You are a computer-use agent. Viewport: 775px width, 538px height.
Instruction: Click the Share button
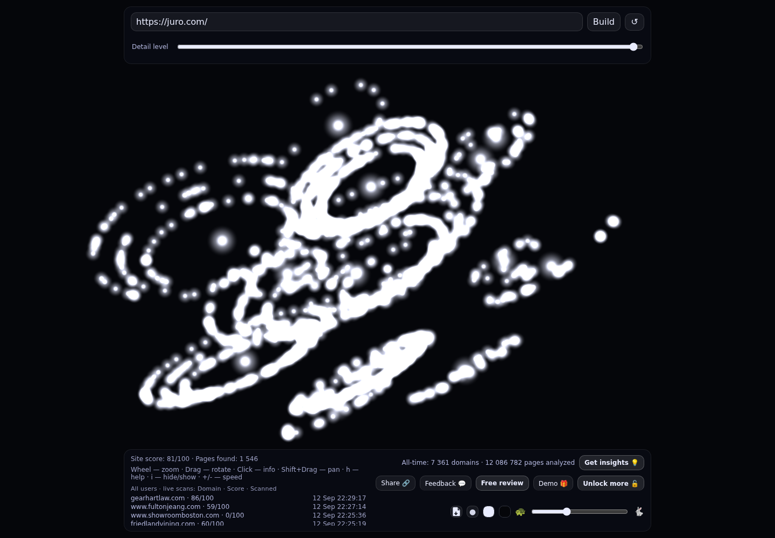[x=396, y=483]
